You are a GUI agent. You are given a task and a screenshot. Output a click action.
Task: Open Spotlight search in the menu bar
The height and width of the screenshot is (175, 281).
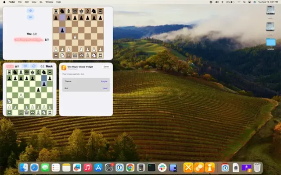(244, 2)
